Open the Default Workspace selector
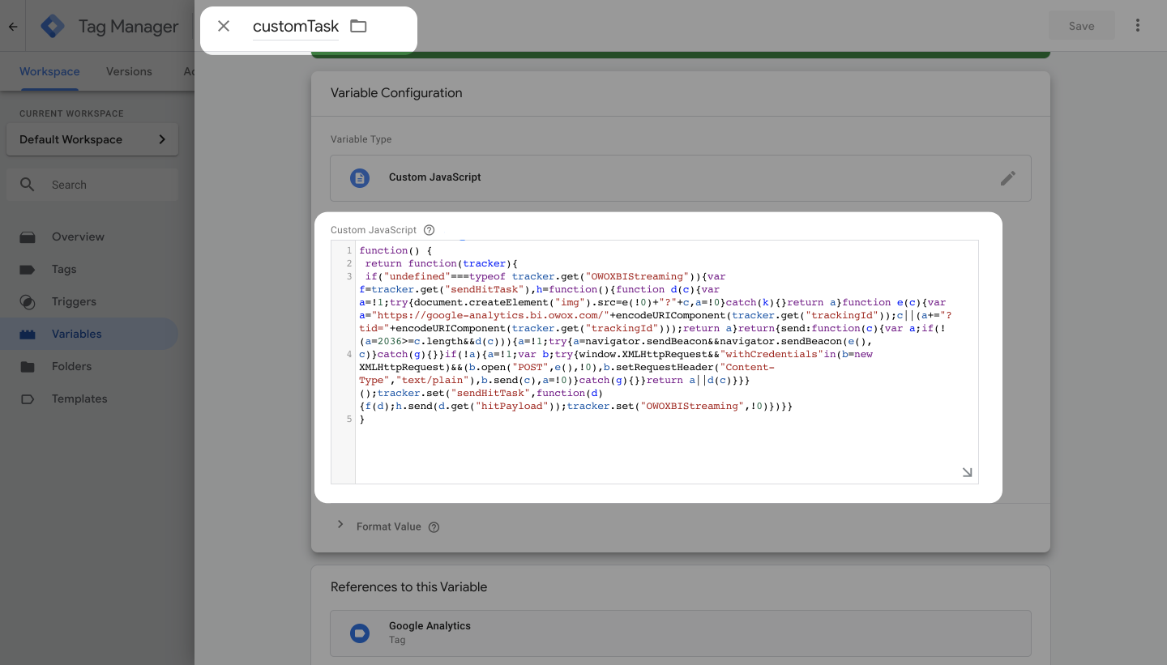 coord(92,139)
